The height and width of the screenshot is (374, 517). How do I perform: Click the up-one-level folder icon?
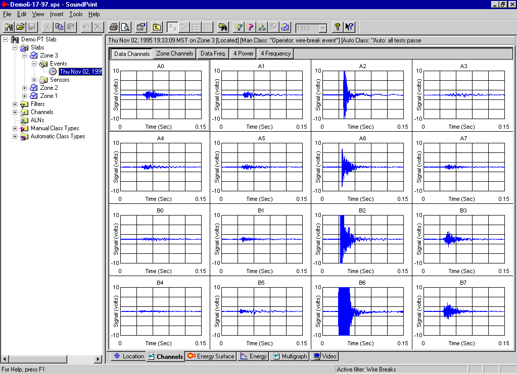[x=157, y=27]
